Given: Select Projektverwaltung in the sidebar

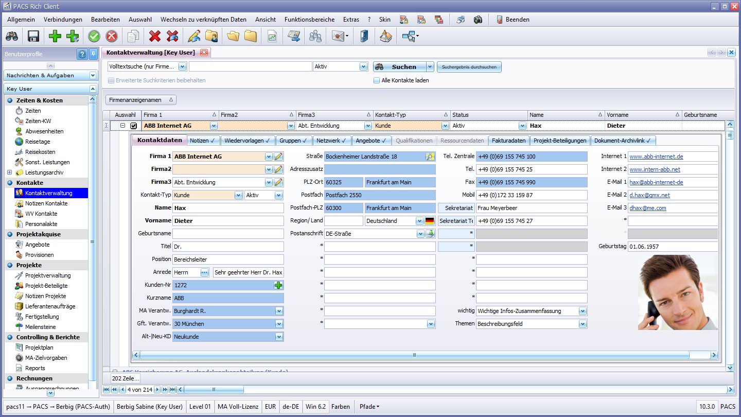Looking at the screenshot, I should [x=48, y=275].
